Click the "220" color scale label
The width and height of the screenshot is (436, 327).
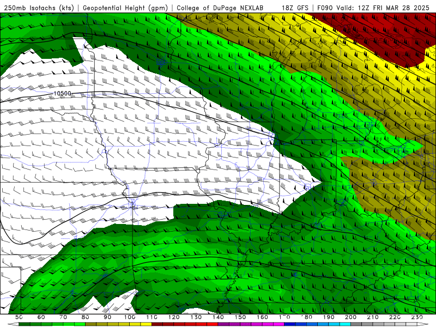pyautogui.click(x=395, y=317)
